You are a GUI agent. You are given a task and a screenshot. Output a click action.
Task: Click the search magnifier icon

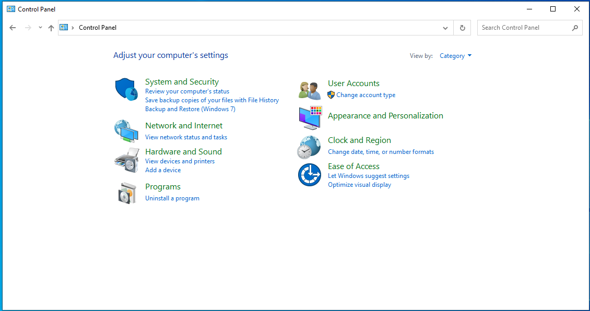pyautogui.click(x=574, y=28)
